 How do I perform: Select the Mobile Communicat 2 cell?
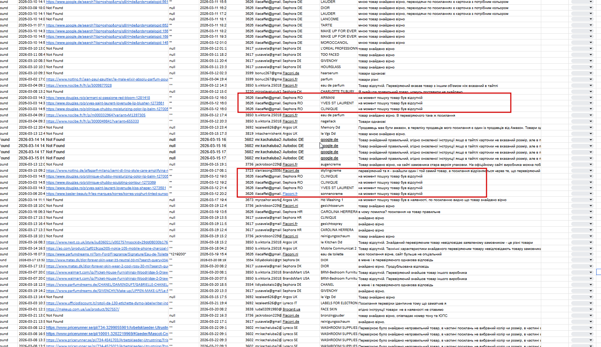pos(338,248)
